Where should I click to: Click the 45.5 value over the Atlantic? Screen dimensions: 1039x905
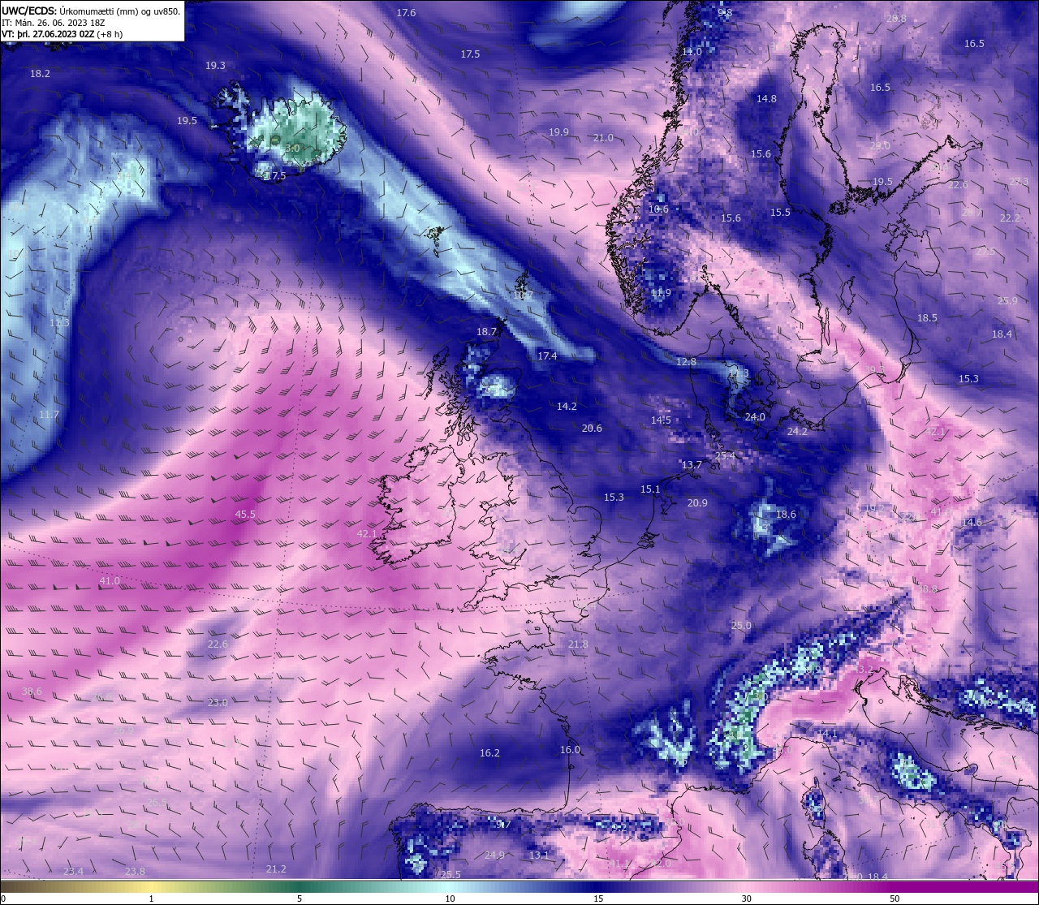click(245, 515)
